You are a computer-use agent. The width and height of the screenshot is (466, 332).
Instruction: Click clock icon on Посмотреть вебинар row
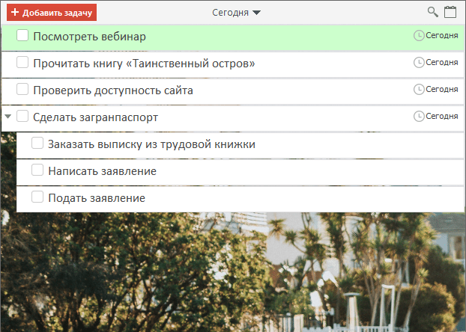pos(419,36)
